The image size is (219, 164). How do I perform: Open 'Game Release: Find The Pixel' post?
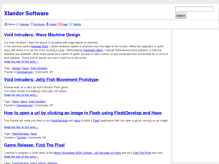click(34, 145)
